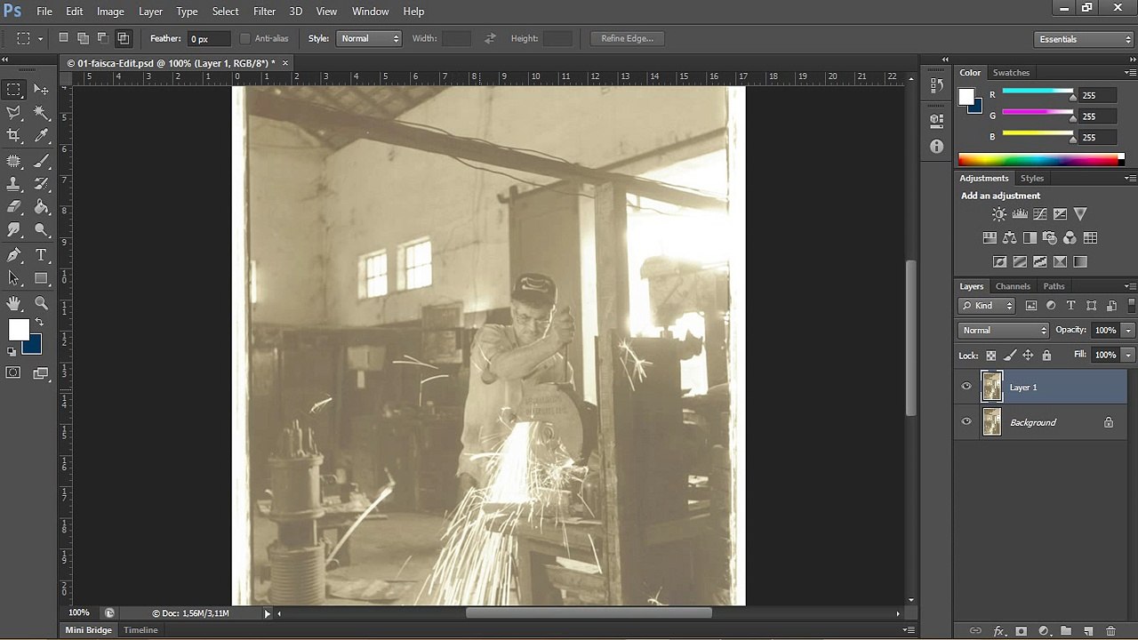Click the color spectrum ramp bar
The image size is (1138, 640).
pyautogui.click(x=1041, y=160)
